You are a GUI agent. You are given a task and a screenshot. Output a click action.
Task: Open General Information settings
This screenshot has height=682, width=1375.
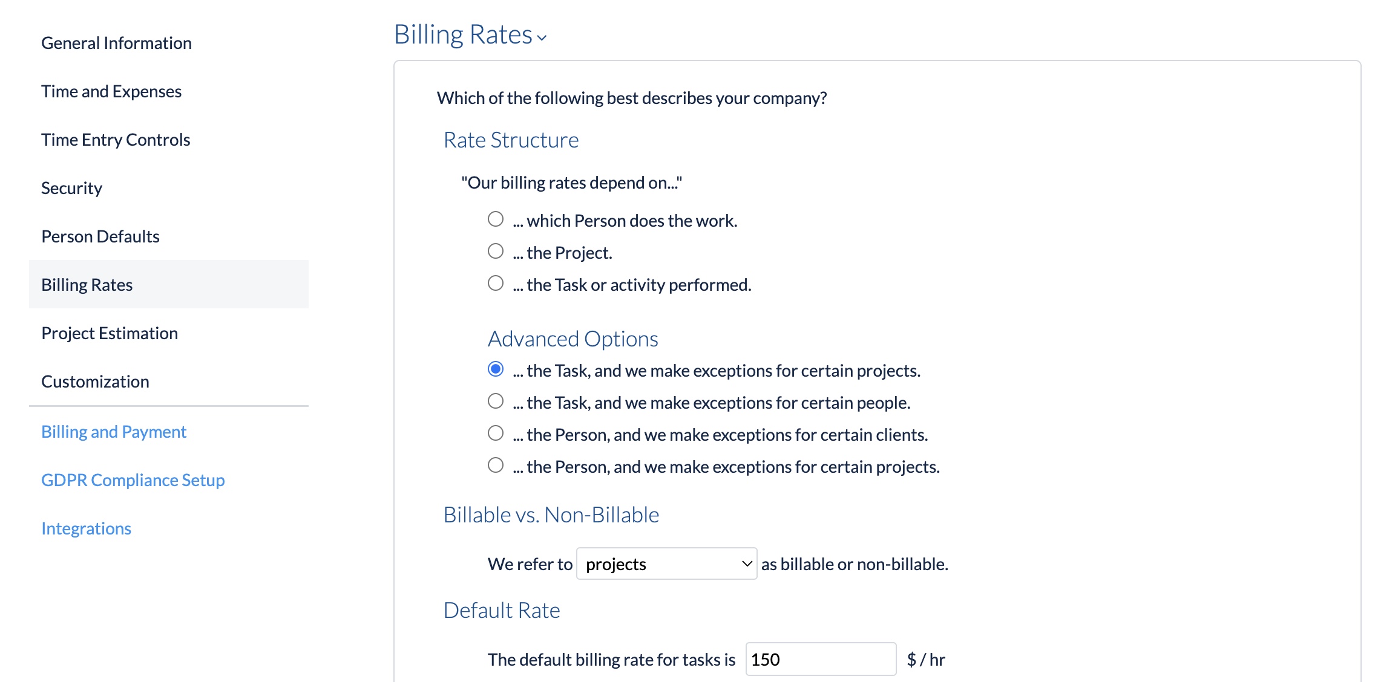(x=116, y=43)
